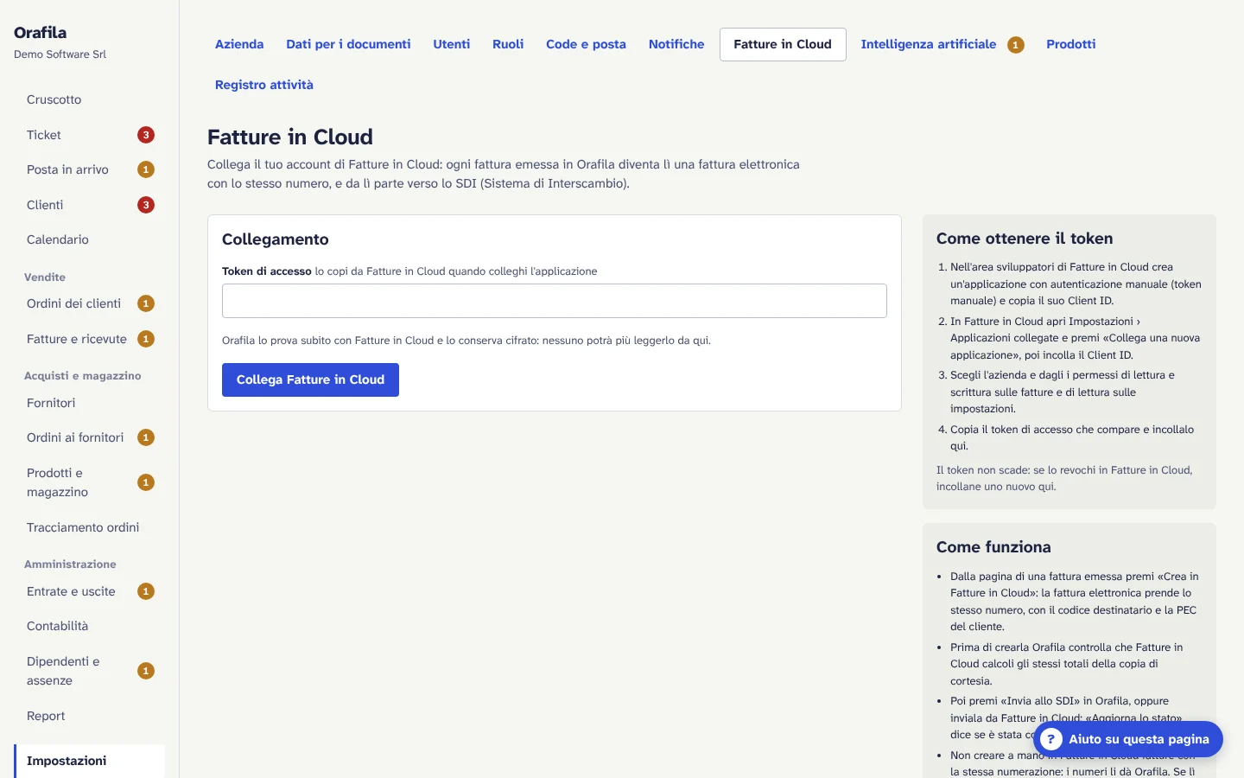Go to the Ruoli tab

508,44
